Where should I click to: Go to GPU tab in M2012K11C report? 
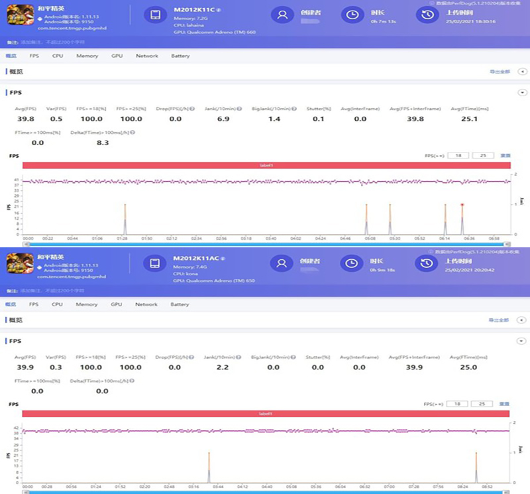tap(117, 56)
